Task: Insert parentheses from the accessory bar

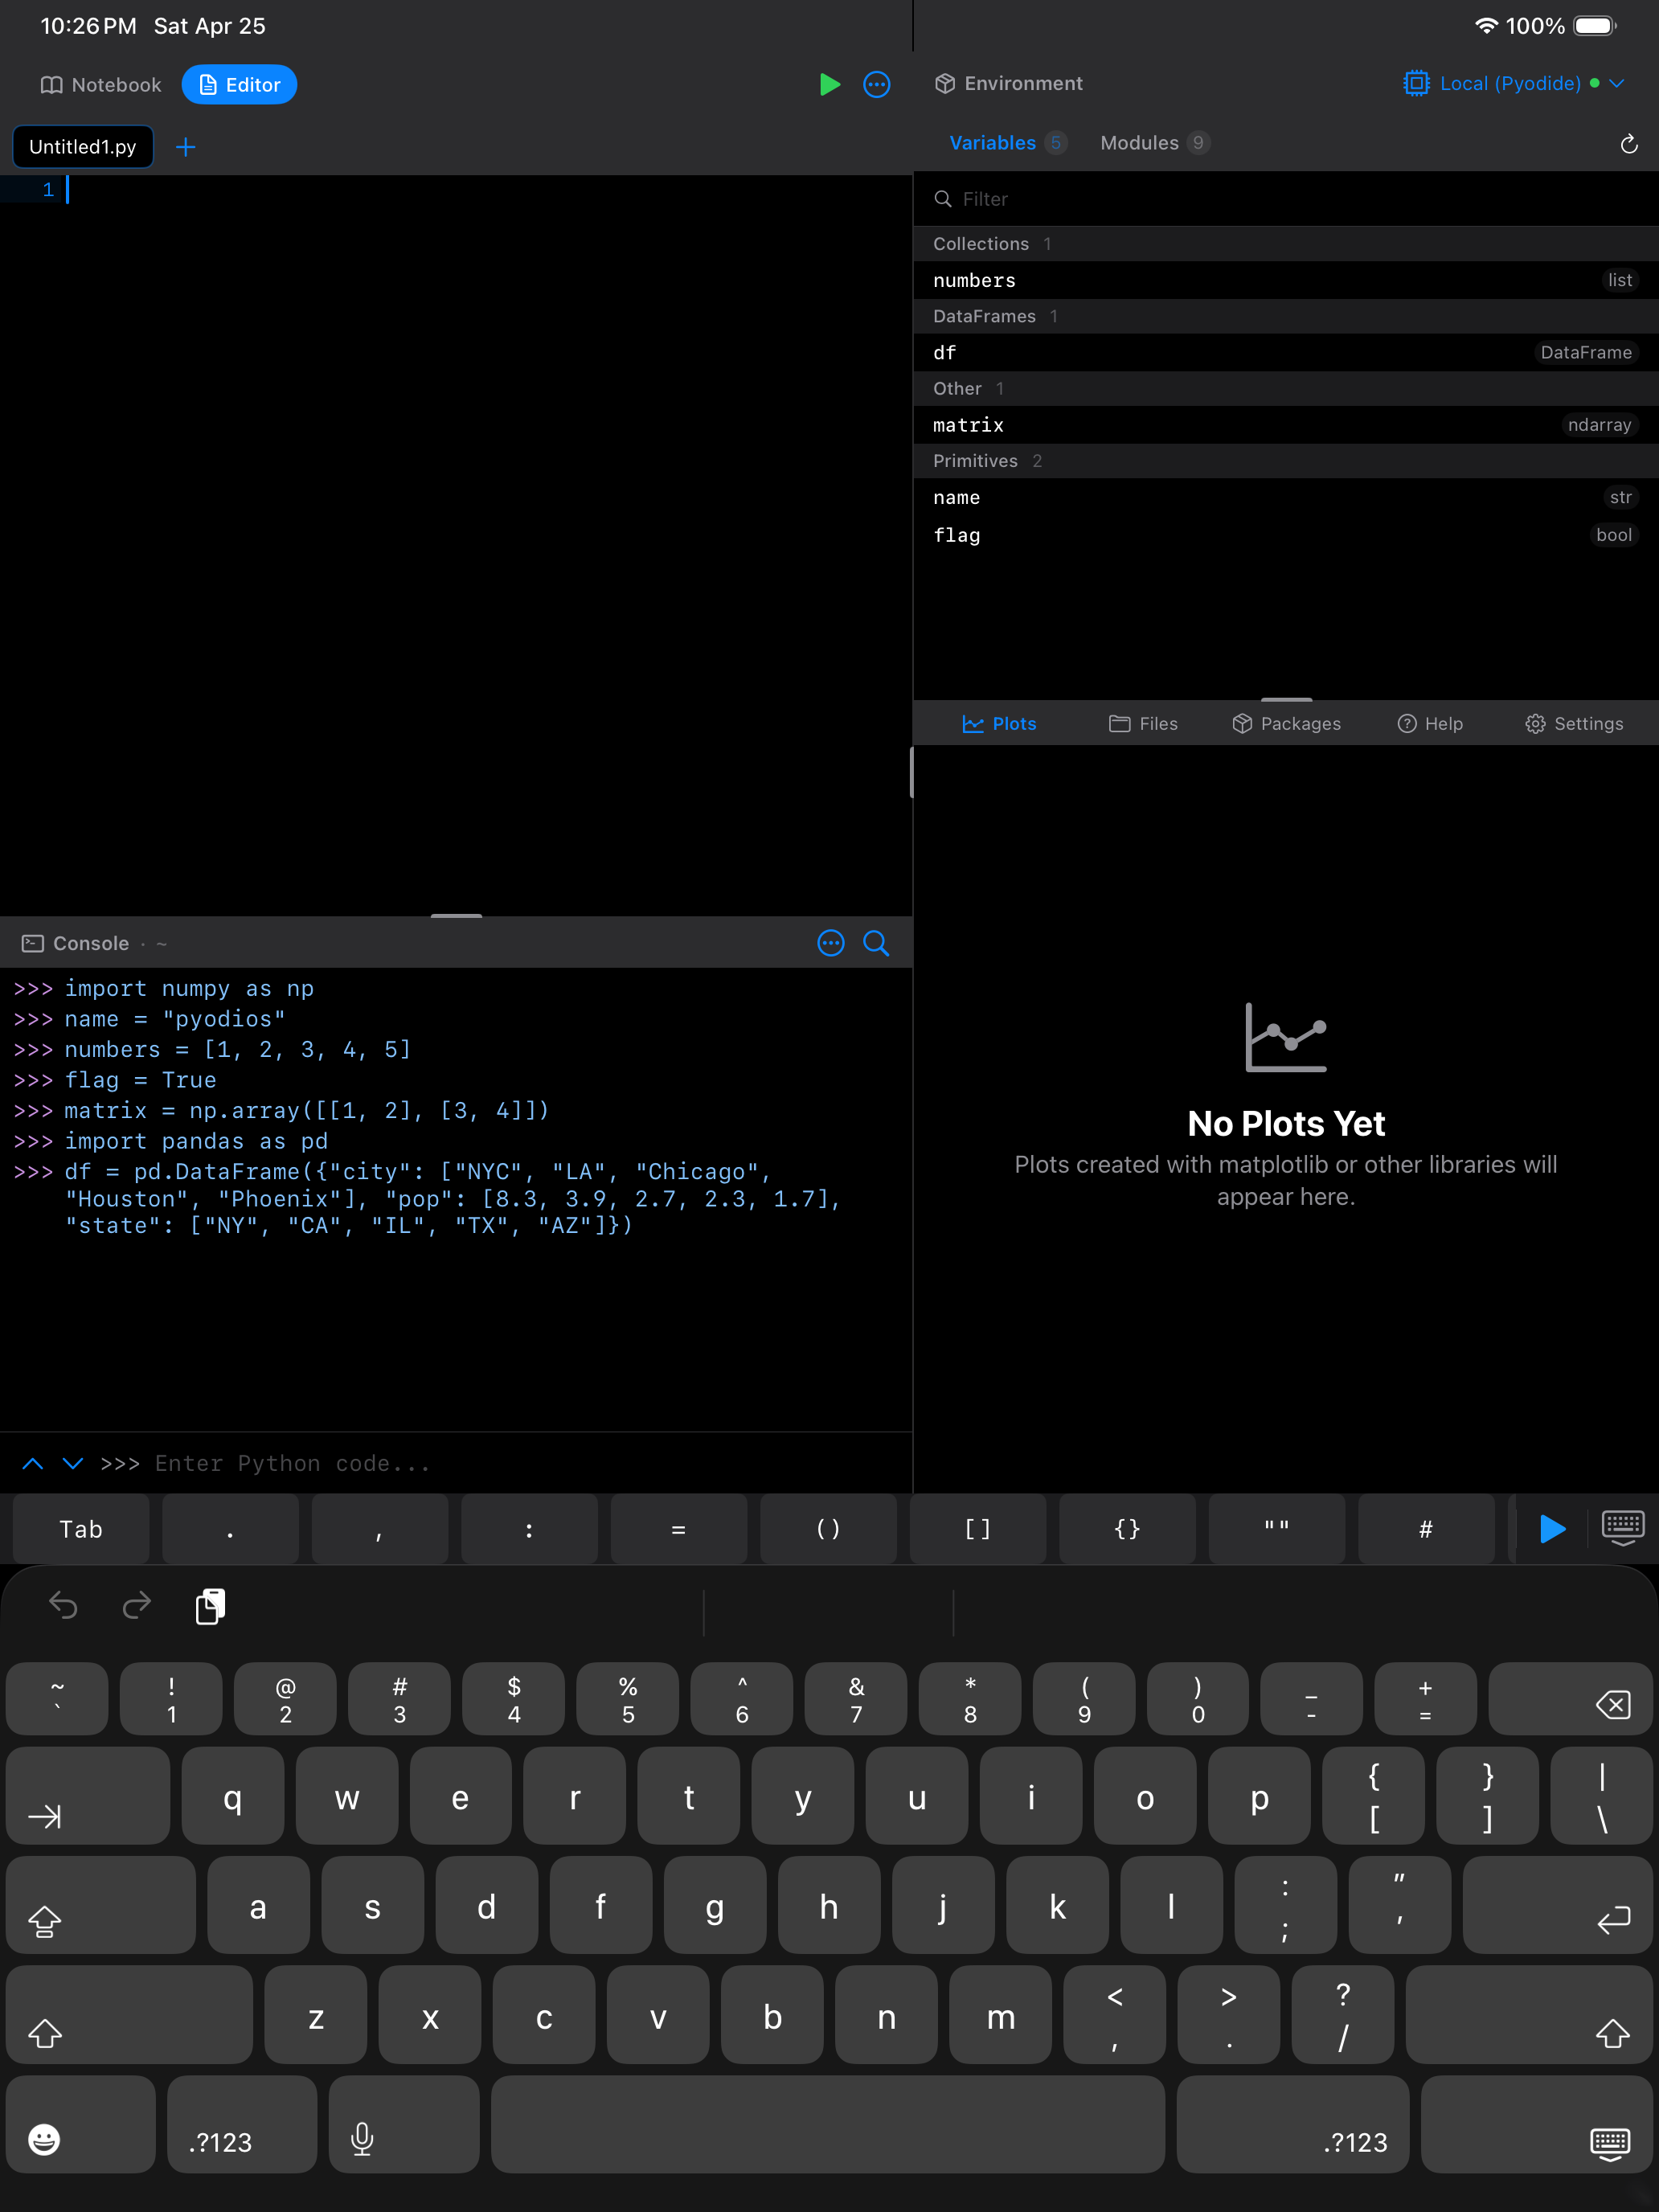Action: tap(828, 1529)
